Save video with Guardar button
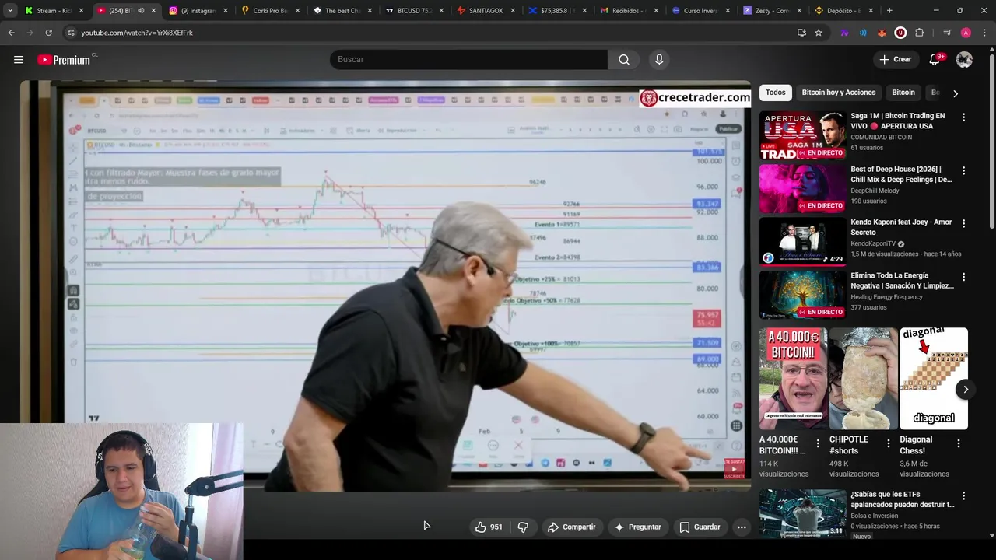 tap(700, 527)
